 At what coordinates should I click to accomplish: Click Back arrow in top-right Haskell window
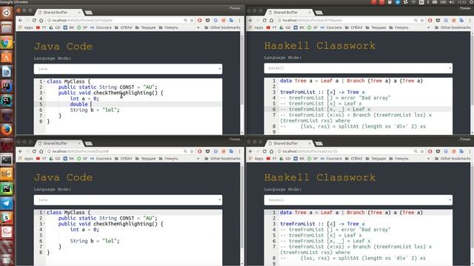(x=250, y=20)
